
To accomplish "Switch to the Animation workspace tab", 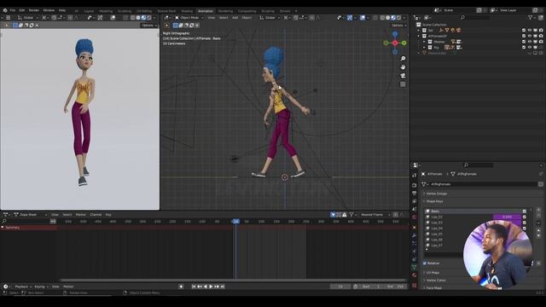I will coord(206,11).
